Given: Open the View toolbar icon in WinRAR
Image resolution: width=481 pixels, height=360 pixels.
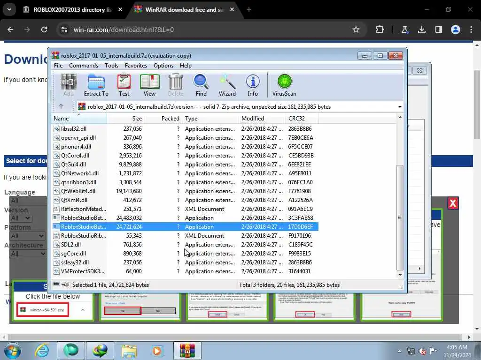Looking at the screenshot, I should point(149,85).
